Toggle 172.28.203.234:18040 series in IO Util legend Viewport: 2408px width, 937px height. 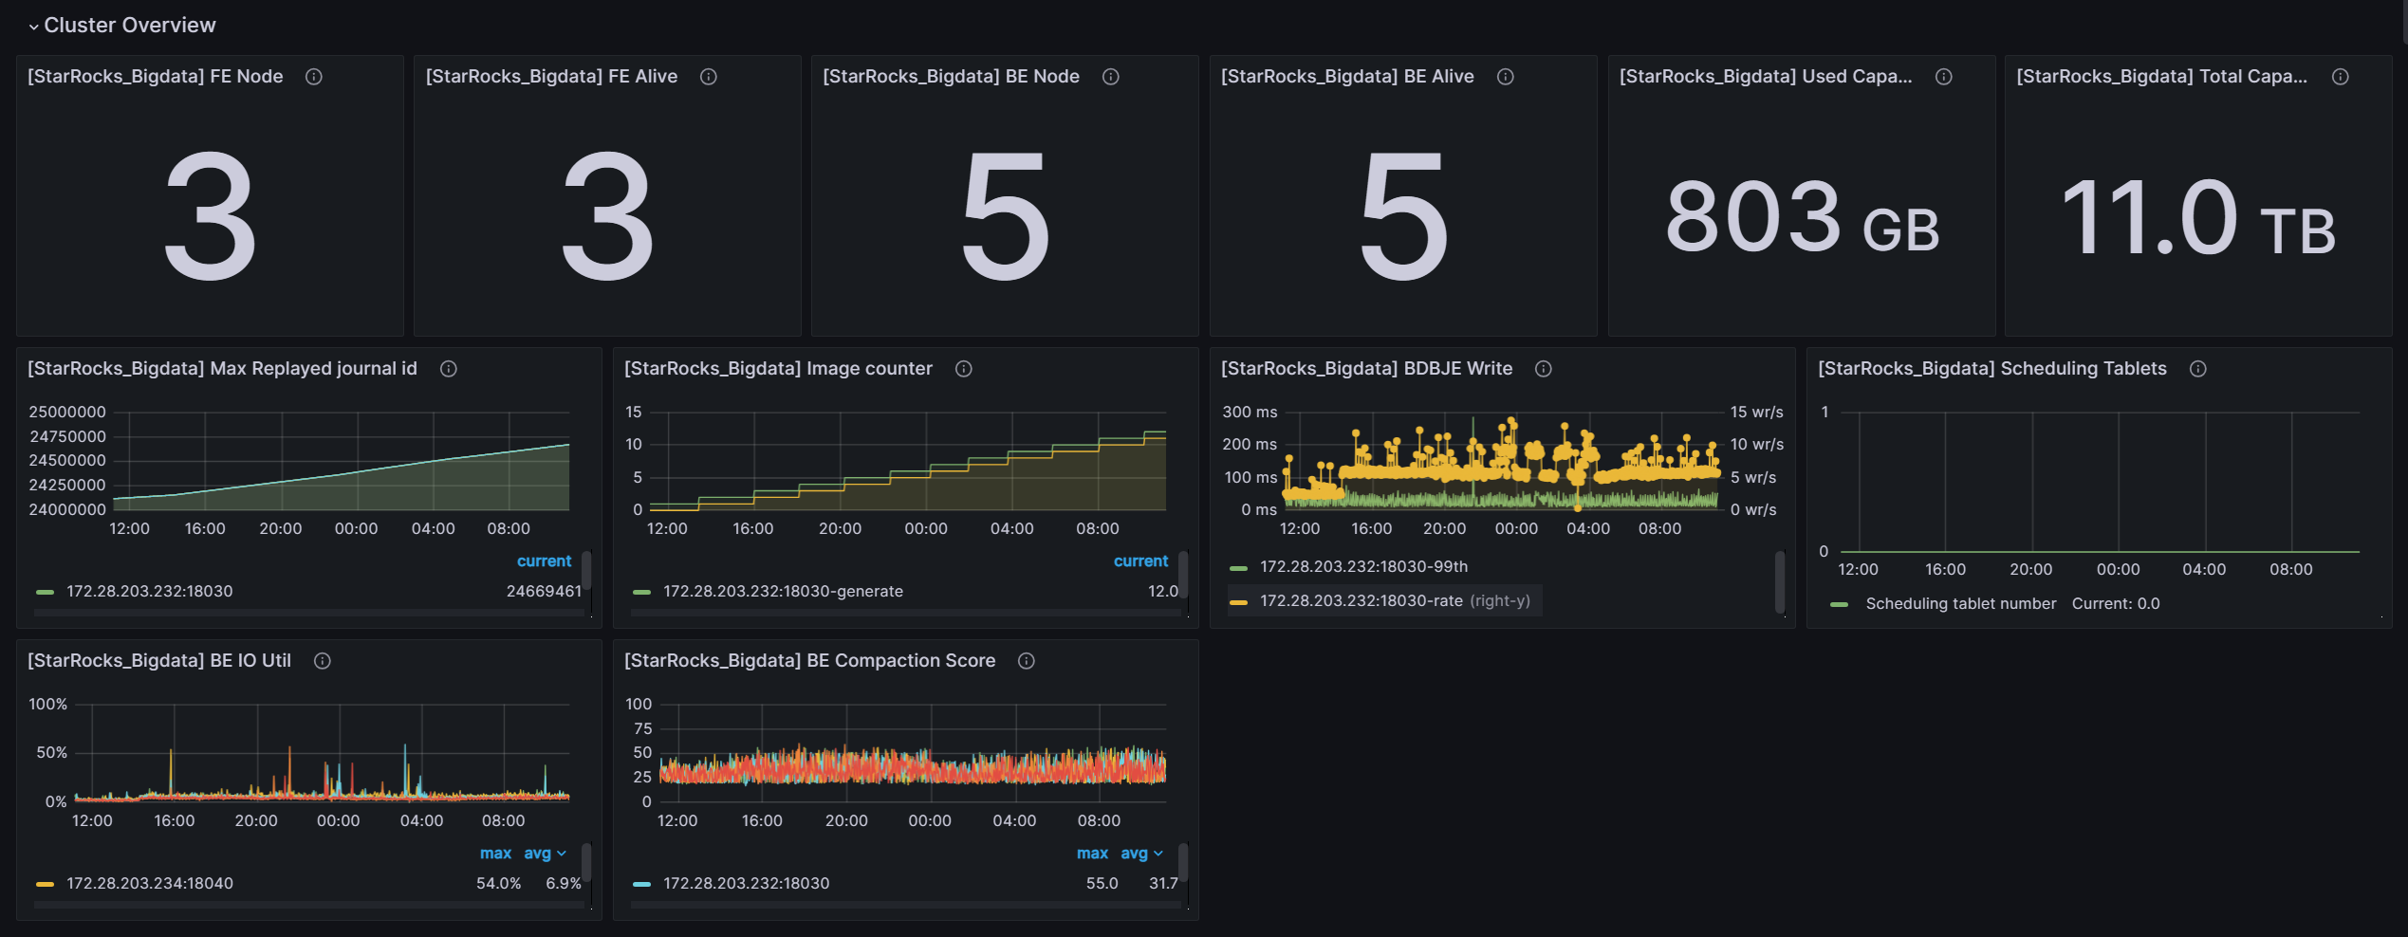150,884
